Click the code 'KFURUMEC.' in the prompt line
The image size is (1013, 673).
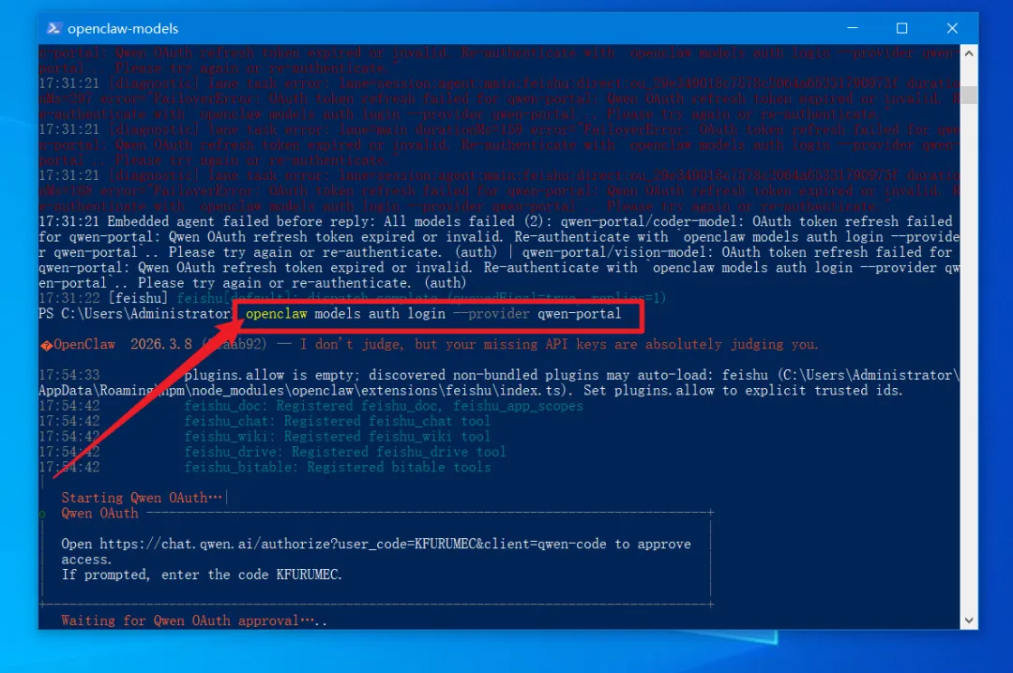click(309, 575)
